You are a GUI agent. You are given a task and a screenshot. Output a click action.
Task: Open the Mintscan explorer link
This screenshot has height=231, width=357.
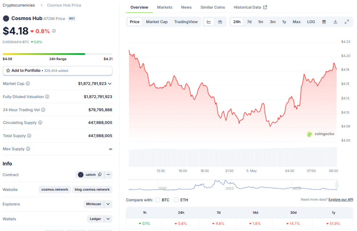coord(94,204)
